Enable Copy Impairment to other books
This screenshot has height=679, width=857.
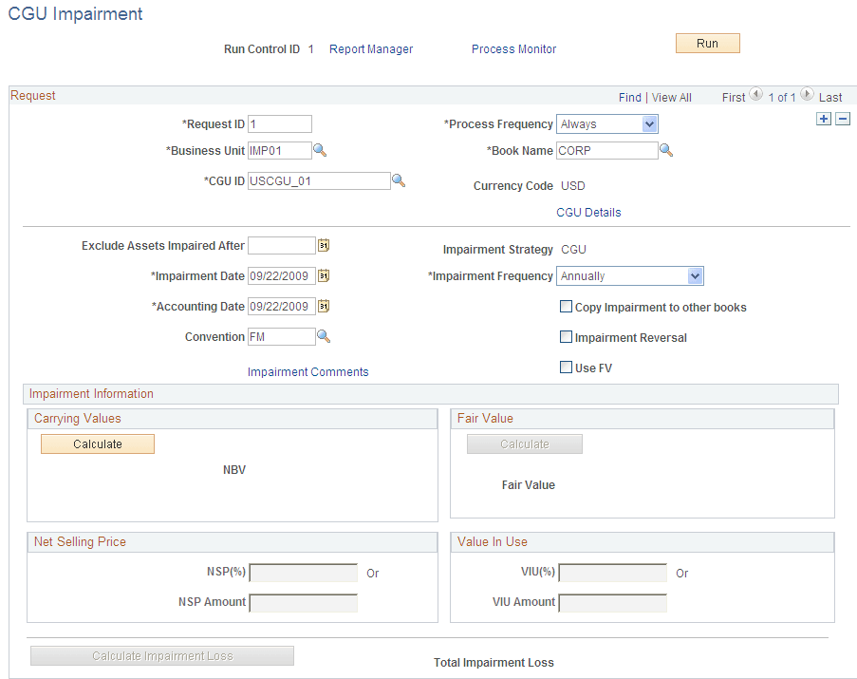pos(566,306)
